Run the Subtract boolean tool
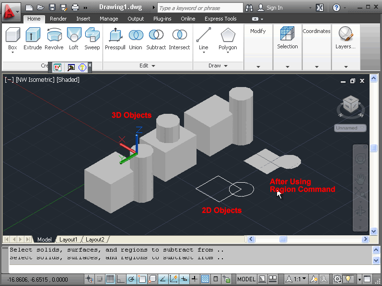Image resolution: width=382 pixels, height=286 pixels. pos(156,39)
